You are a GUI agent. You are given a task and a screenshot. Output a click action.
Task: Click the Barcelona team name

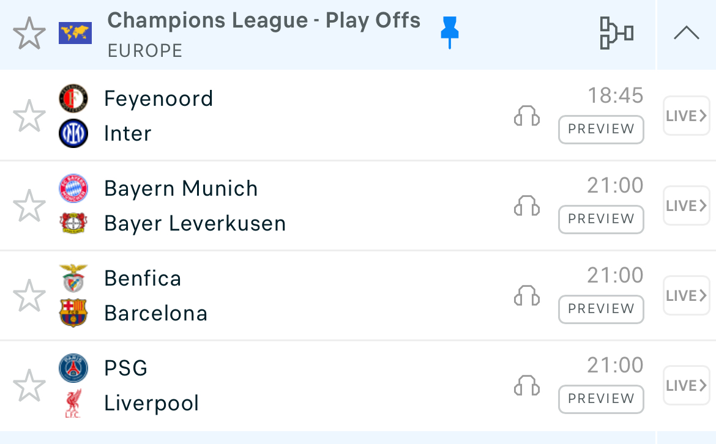click(155, 313)
